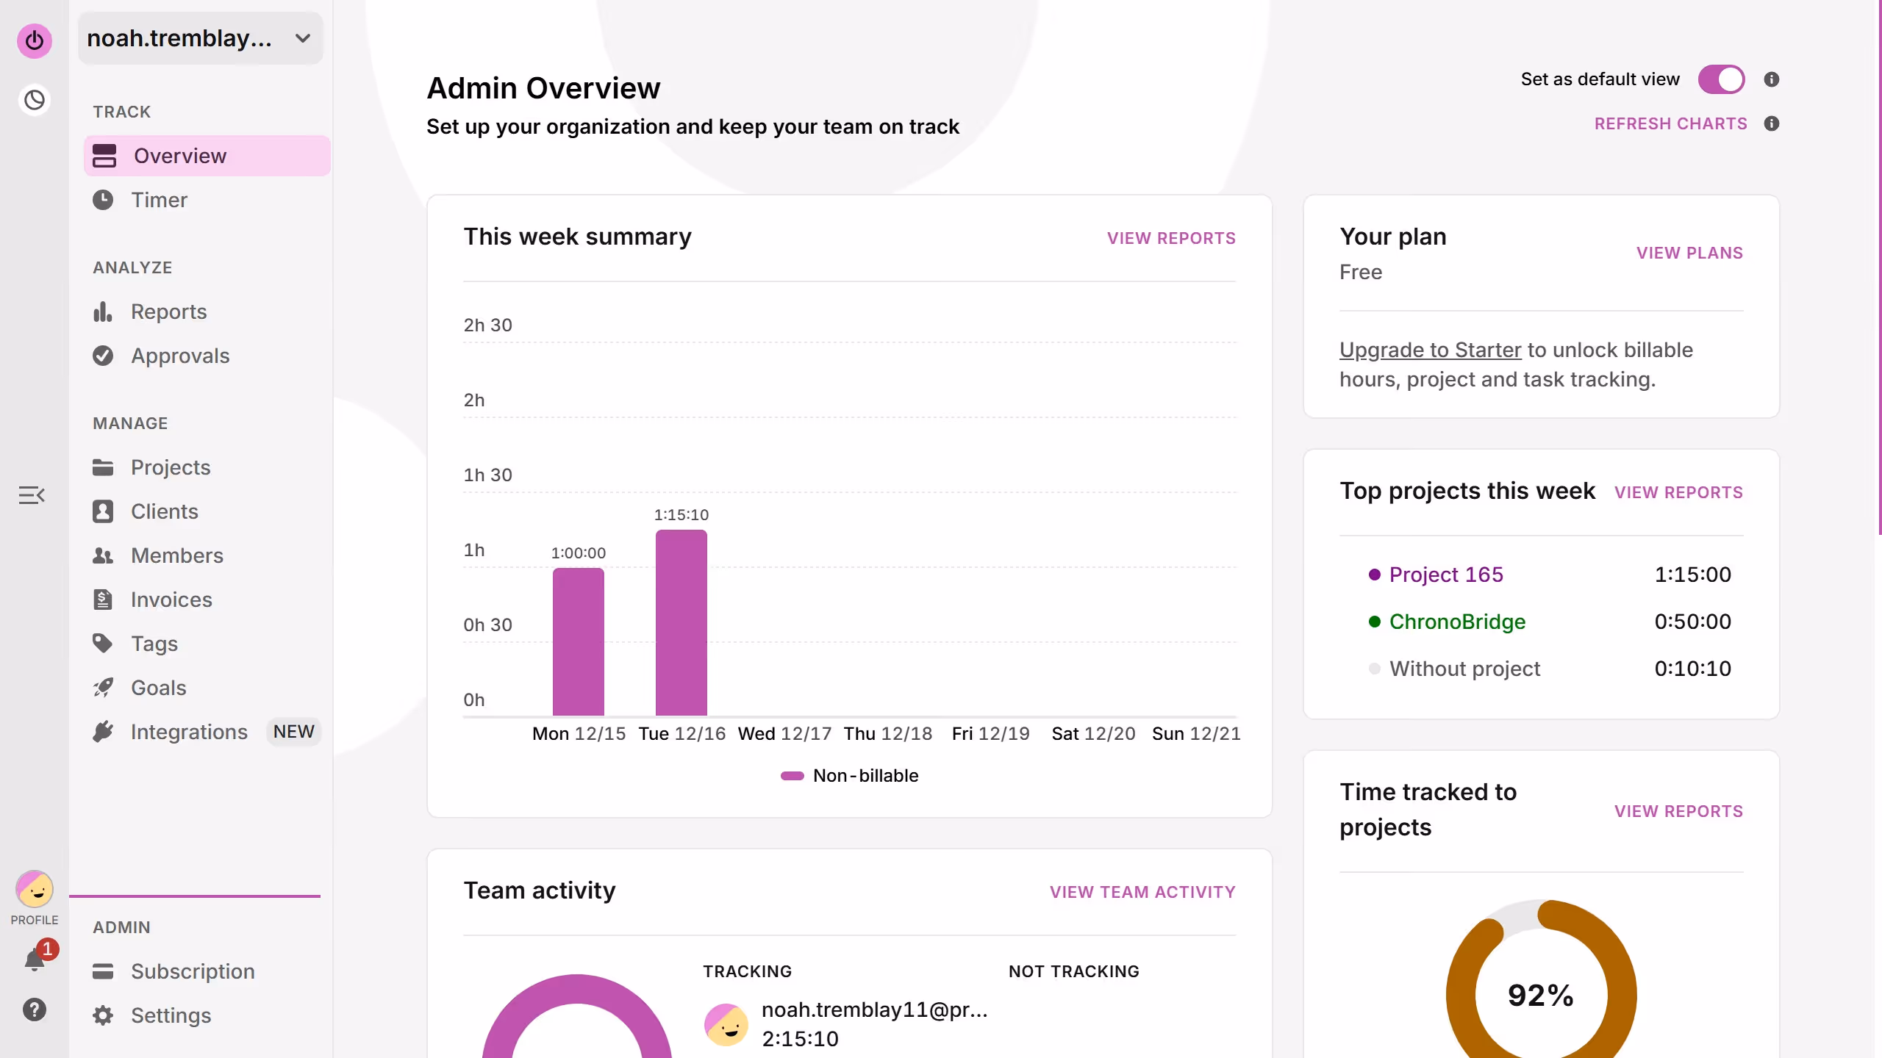
Task: Click noah.tremblay11 avatar in Team activity
Action: coord(726,1024)
